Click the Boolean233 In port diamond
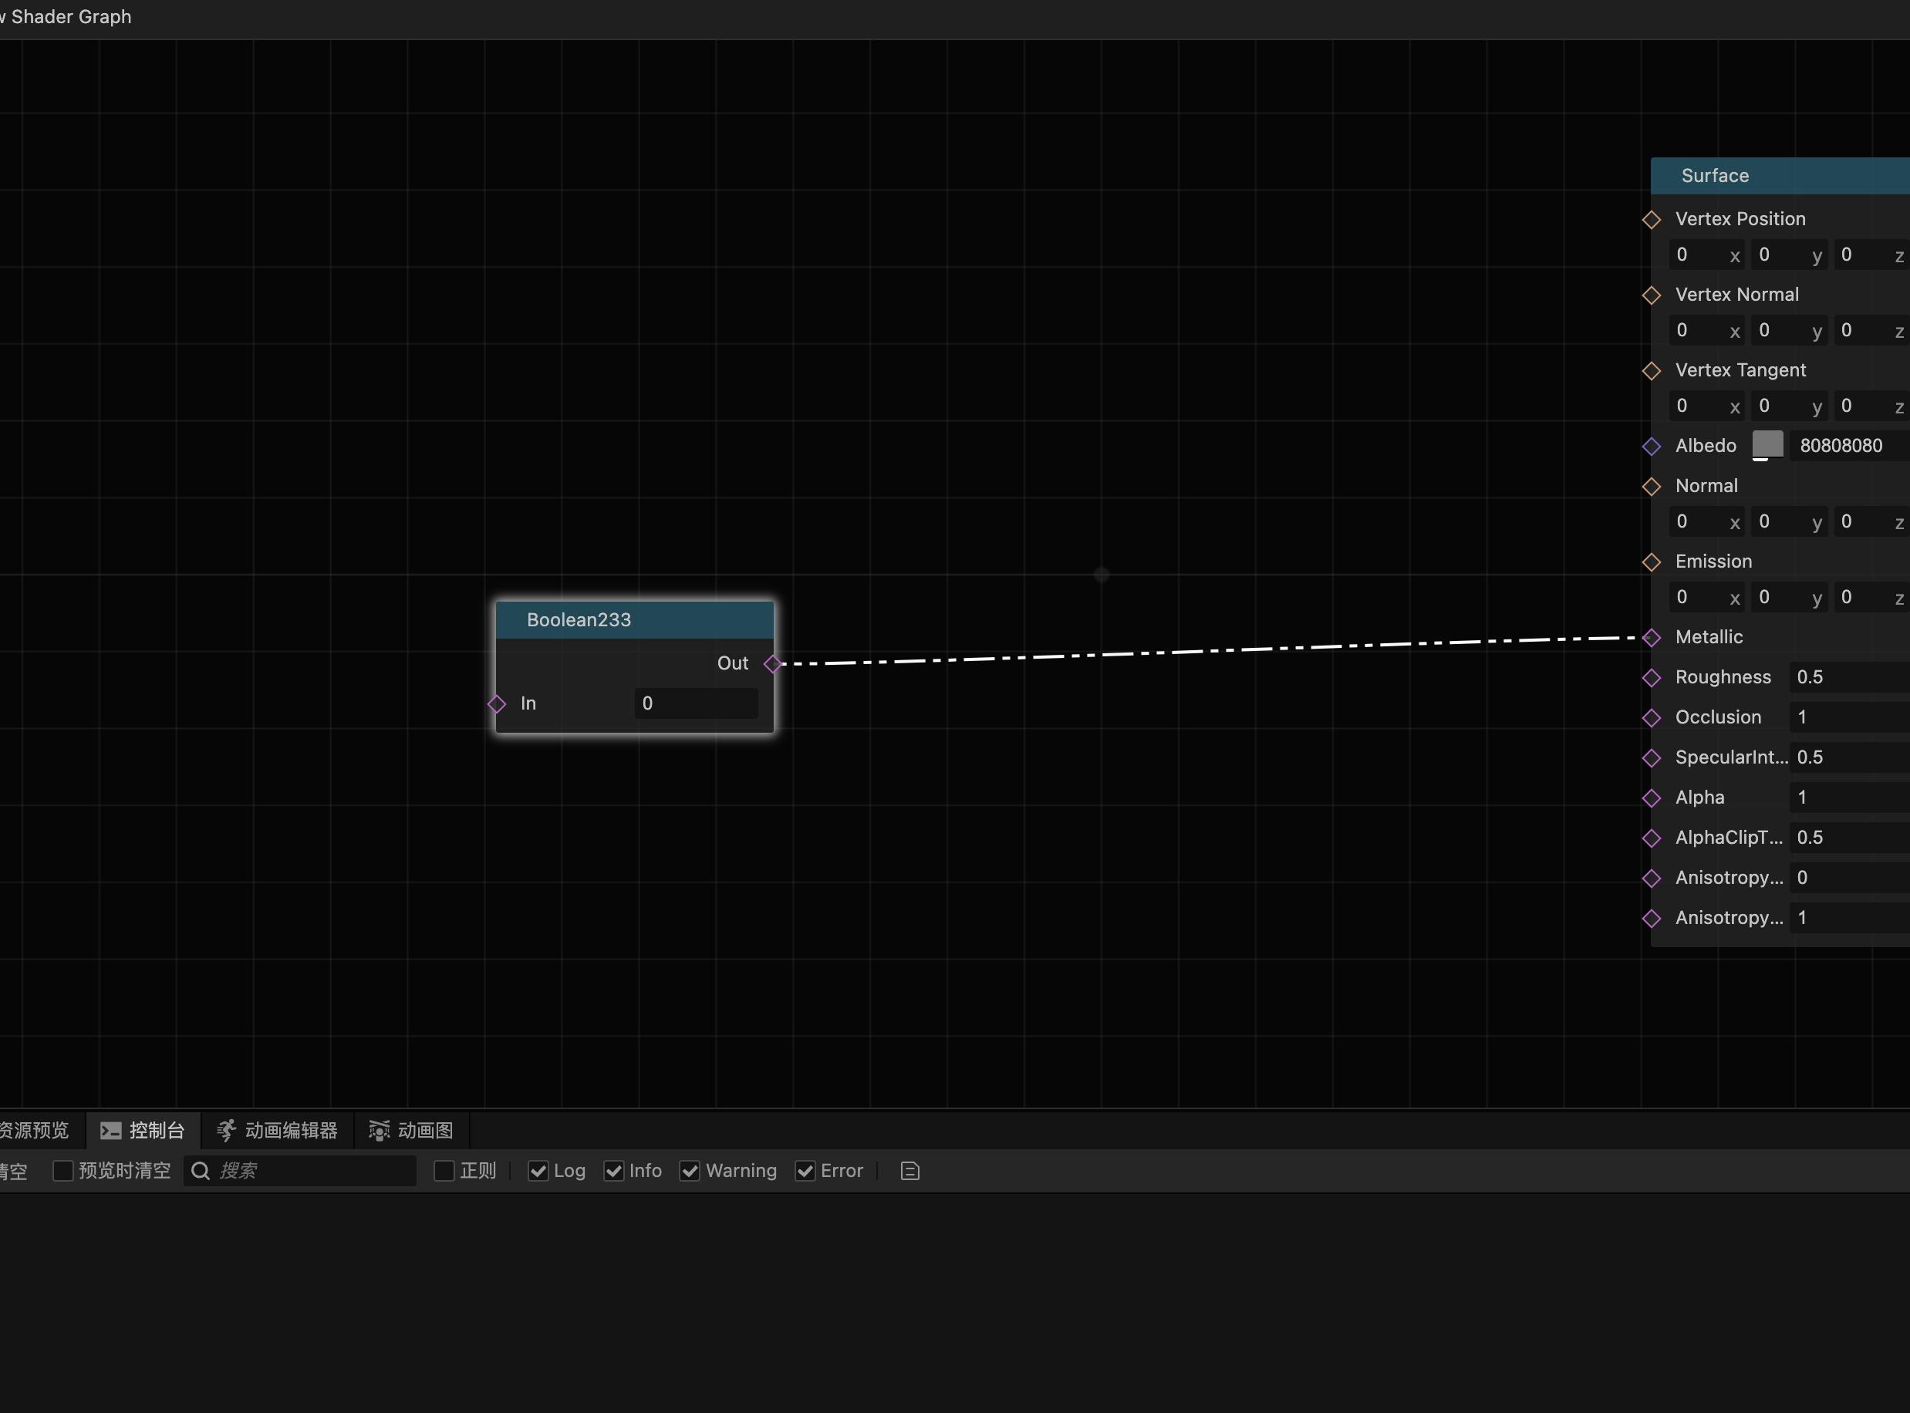The height and width of the screenshot is (1413, 1910). pos(497,704)
